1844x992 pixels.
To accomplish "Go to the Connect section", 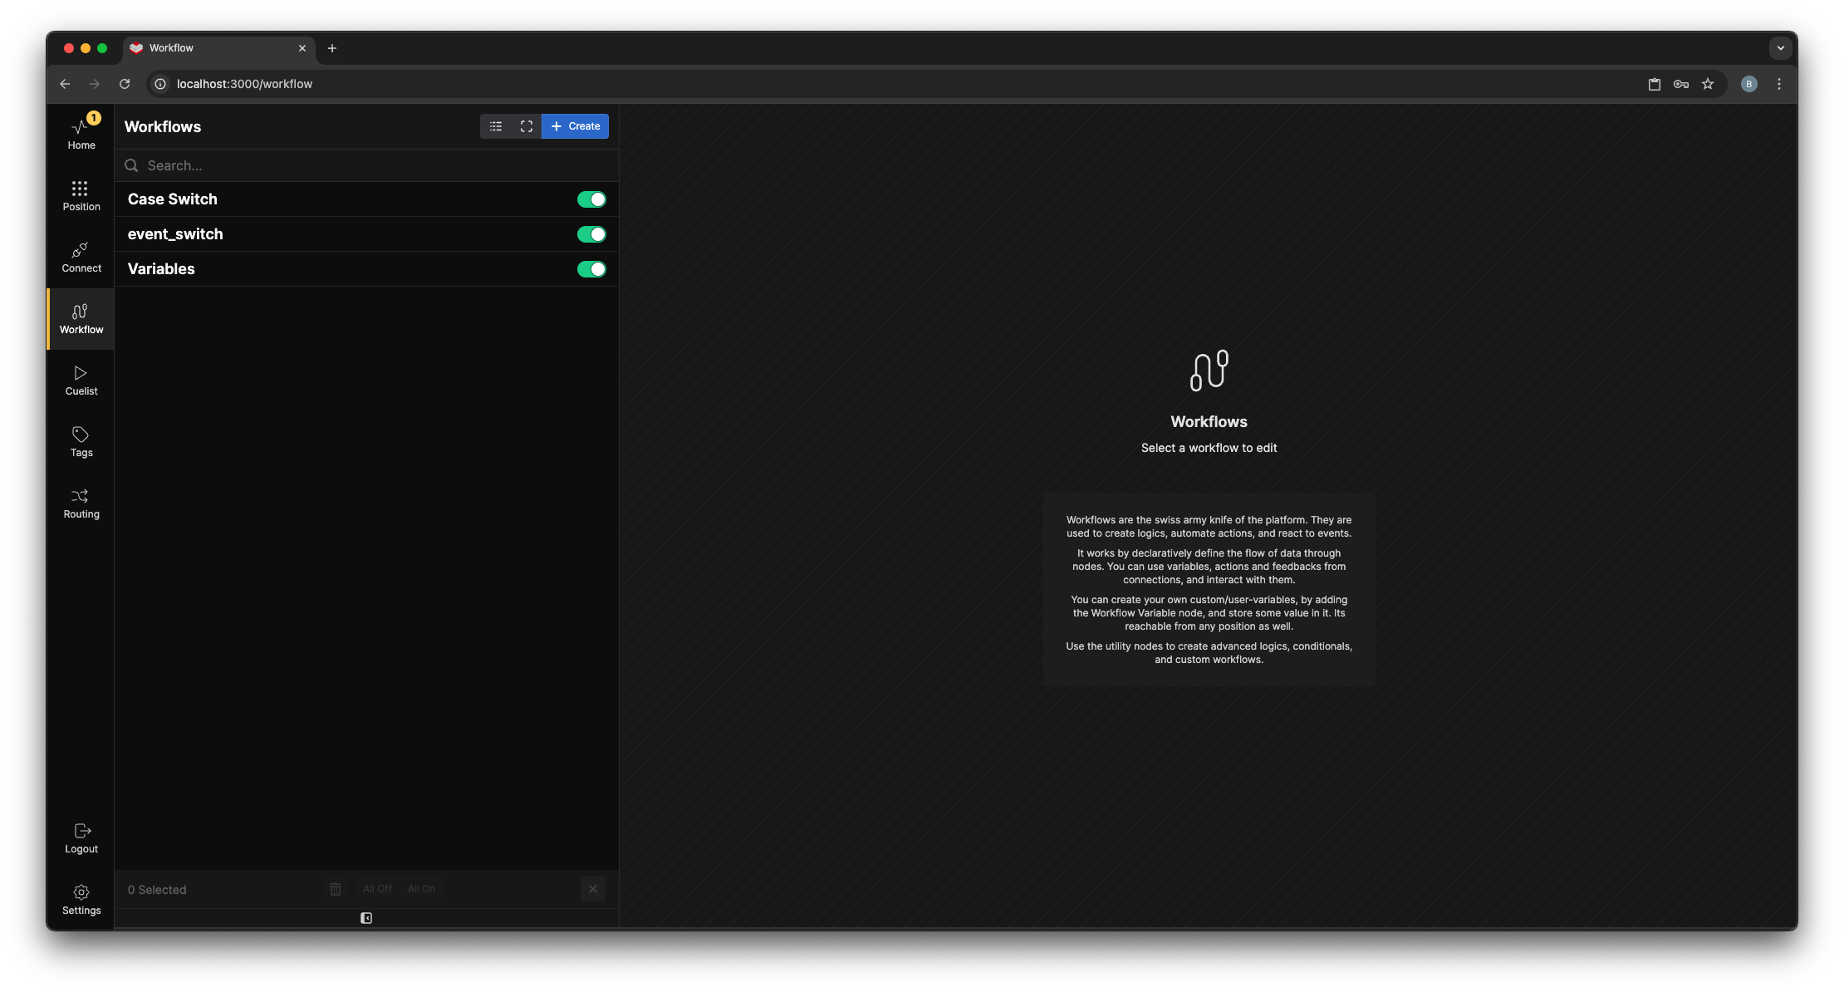I will [81, 258].
